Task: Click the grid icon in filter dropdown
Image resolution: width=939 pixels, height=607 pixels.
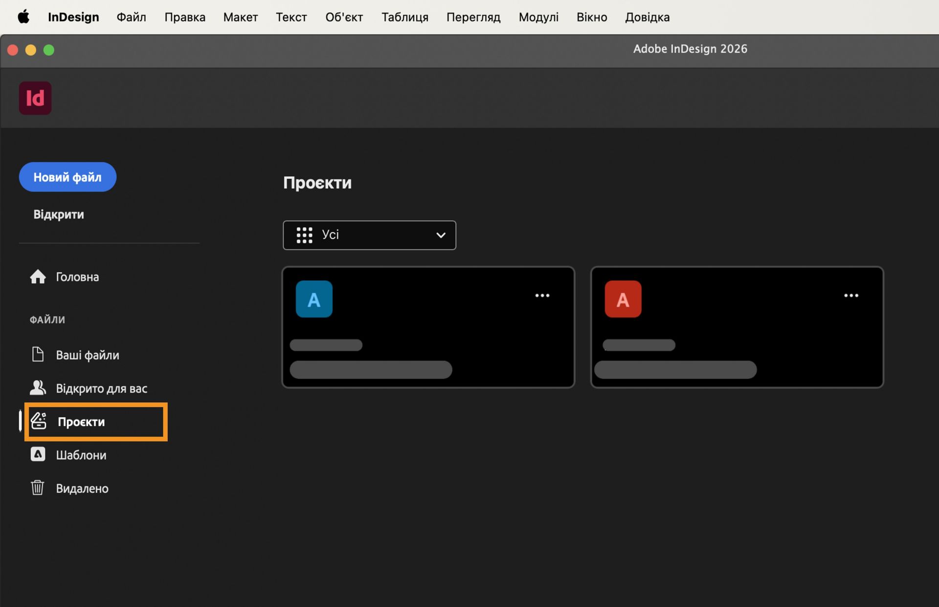Action: [304, 235]
